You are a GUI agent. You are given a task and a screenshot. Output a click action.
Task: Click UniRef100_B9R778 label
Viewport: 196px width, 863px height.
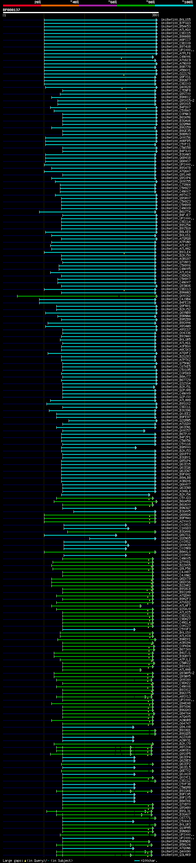tap(175, 67)
